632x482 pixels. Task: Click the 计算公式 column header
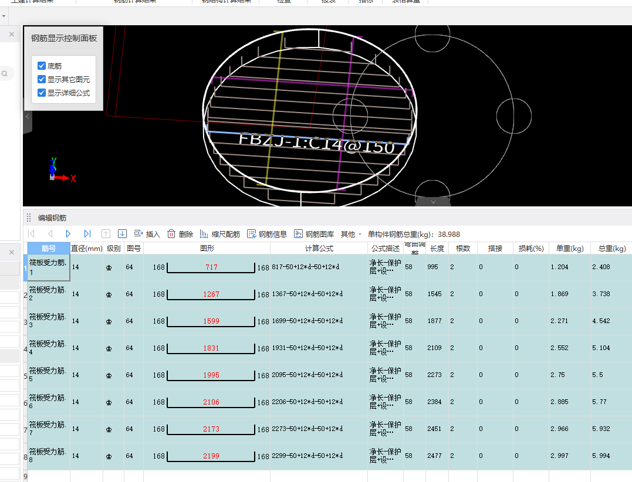tap(319, 248)
